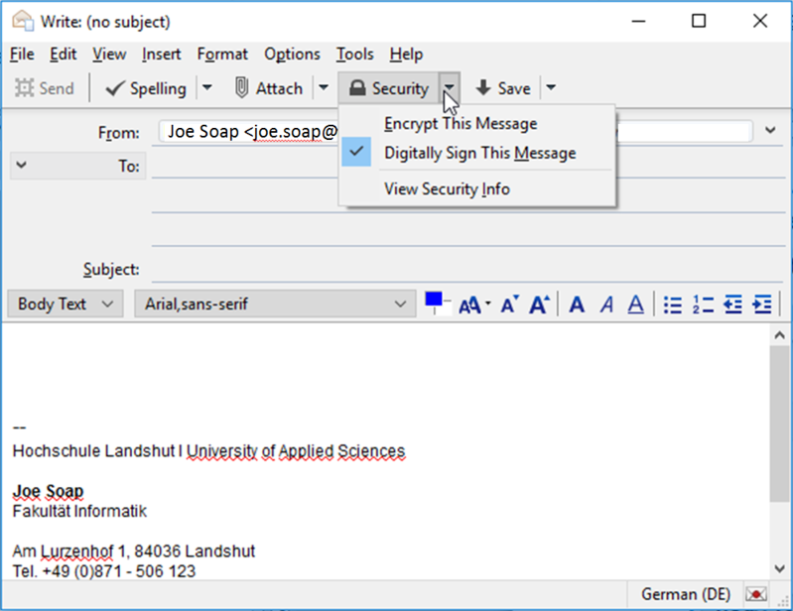Click the Bold formatting icon
The image size is (793, 611).
(x=577, y=305)
